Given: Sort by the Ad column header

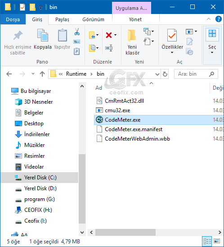Looking at the screenshot, I should [x=99, y=88].
